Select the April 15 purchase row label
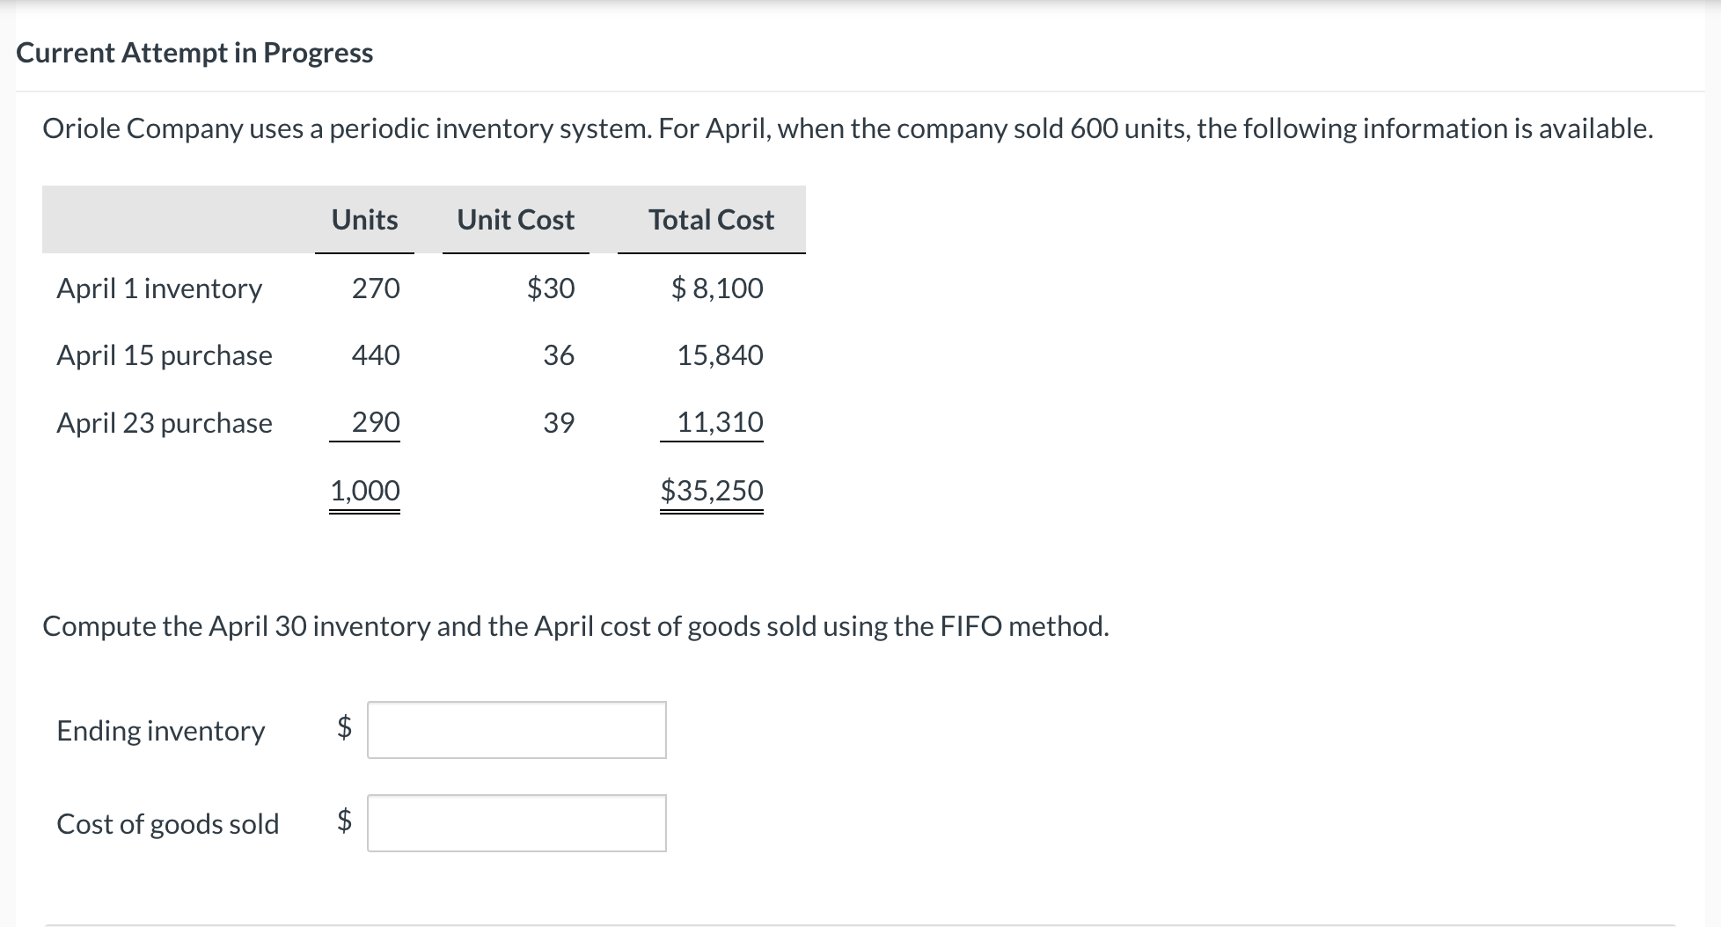The height and width of the screenshot is (927, 1721). tap(165, 355)
